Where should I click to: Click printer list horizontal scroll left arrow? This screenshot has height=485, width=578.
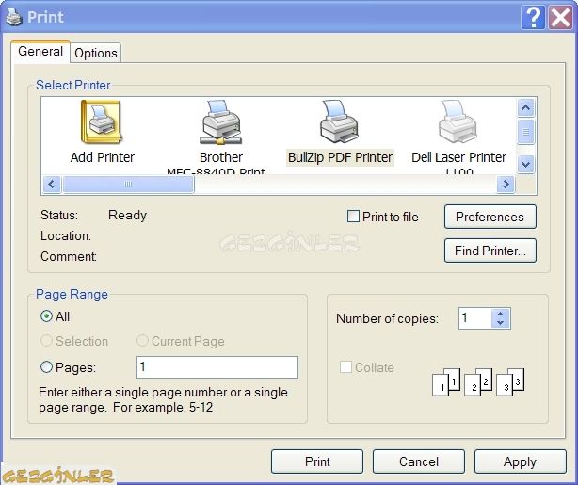point(52,184)
